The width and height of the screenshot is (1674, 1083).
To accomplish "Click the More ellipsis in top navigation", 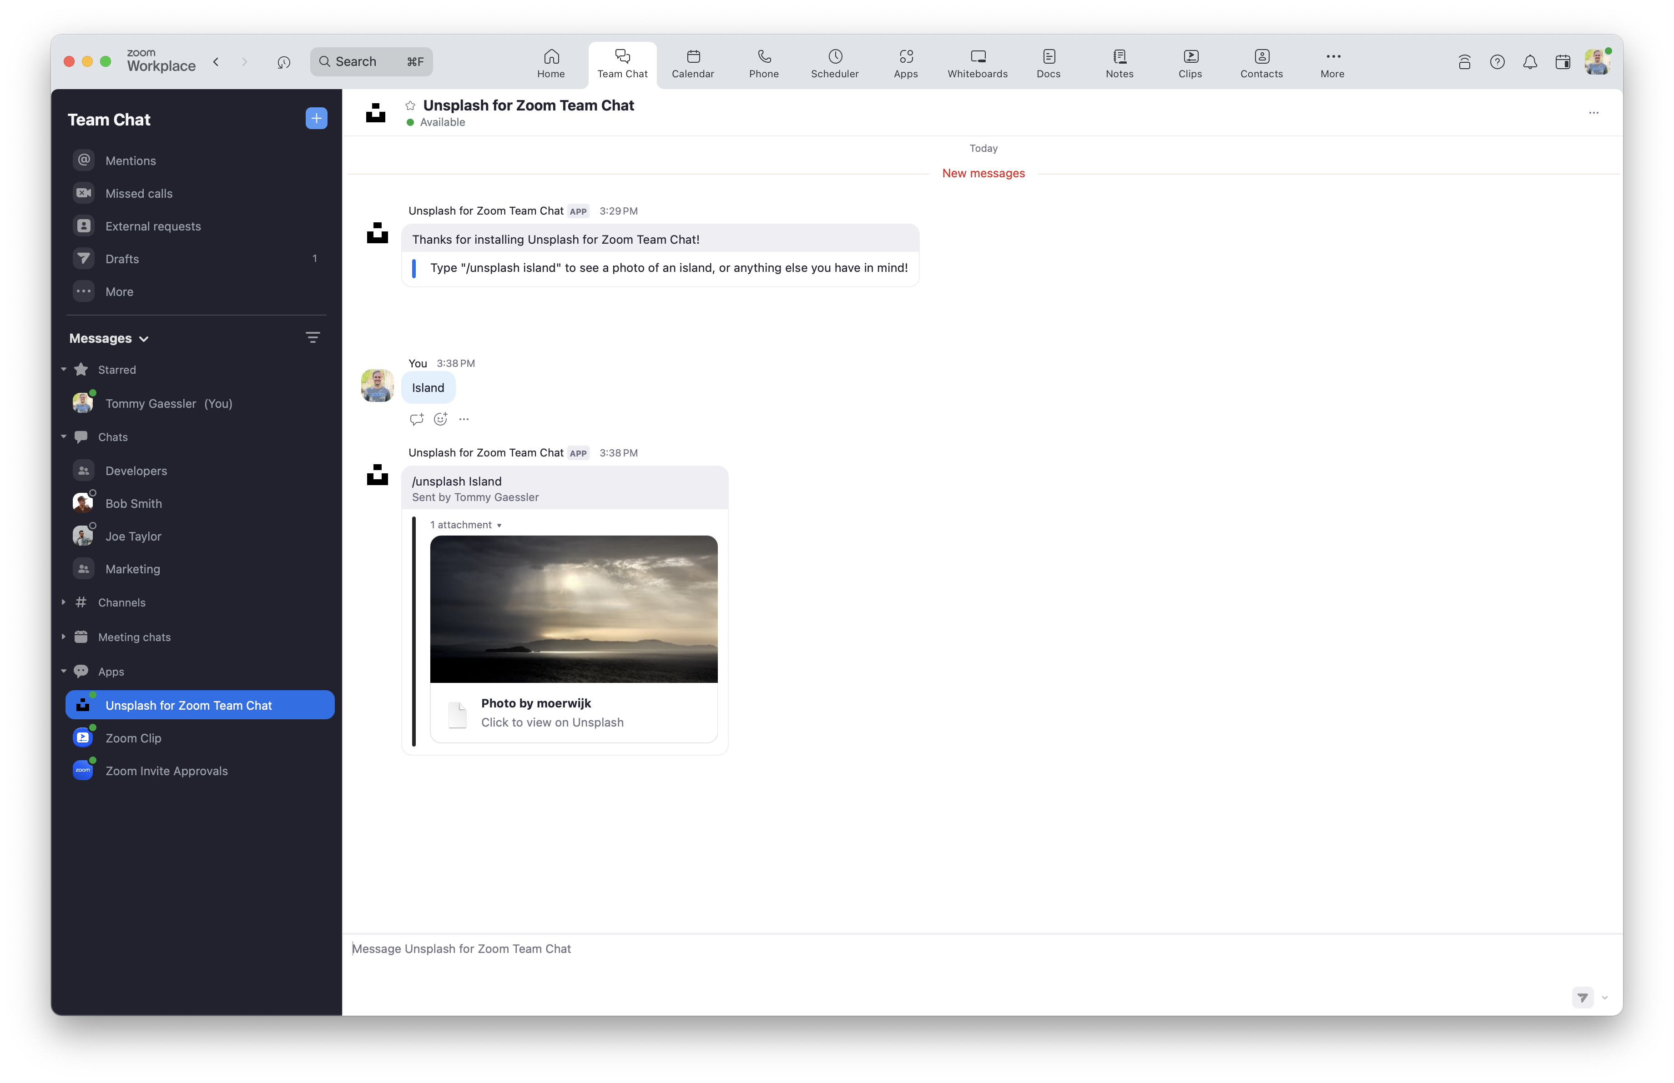I will point(1333,56).
